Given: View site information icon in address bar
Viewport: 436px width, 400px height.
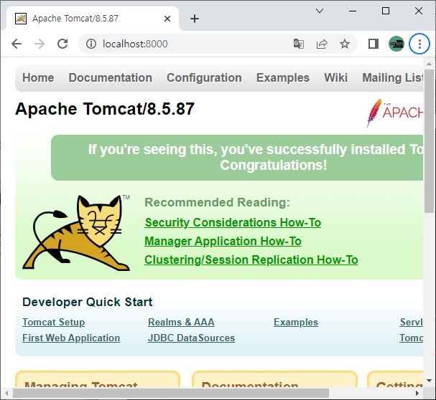Looking at the screenshot, I should click(x=91, y=44).
